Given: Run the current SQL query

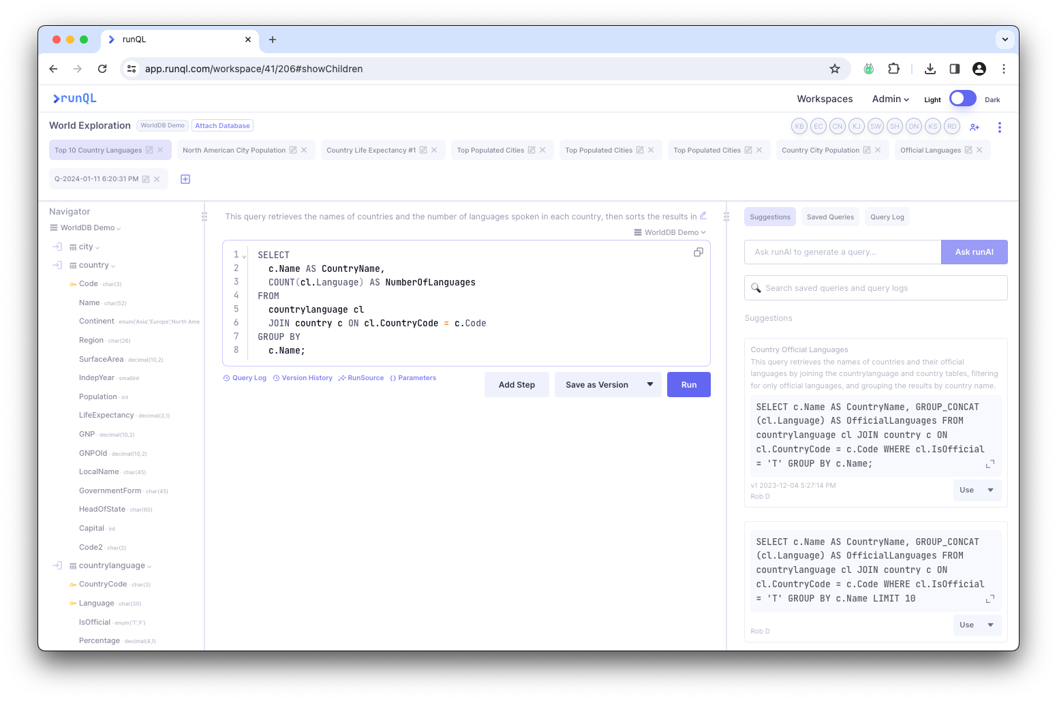Looking at the screenshot, I should click(x=688, y=384).
